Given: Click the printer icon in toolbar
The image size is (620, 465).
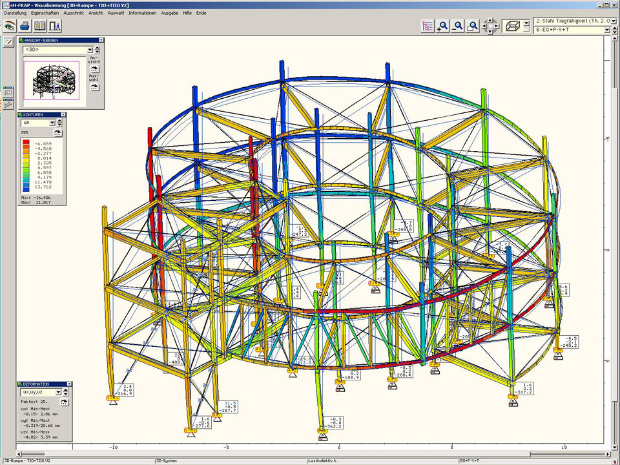Looking at the screenshot, I should (x=25, y=26).
